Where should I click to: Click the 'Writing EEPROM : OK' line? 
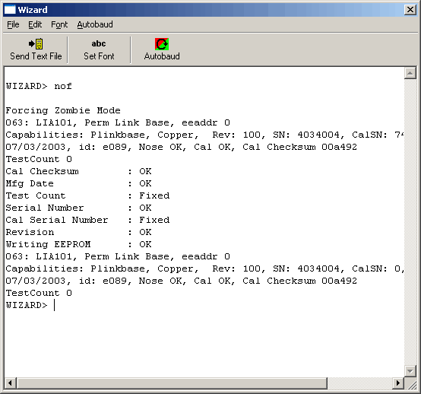pyautogui.click(x=78, y=244)
